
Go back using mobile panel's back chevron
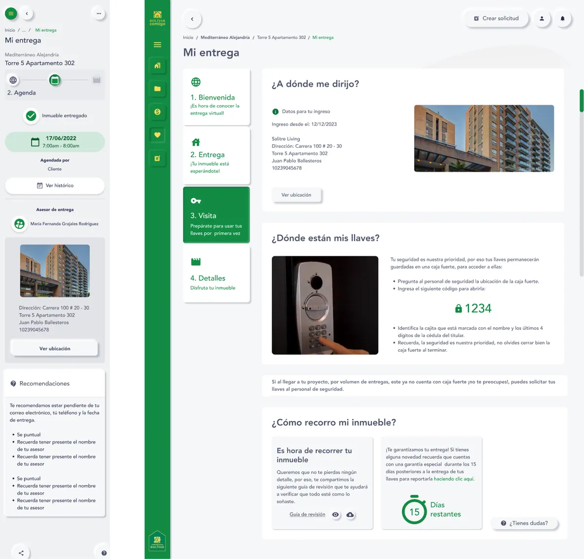point(27,14)
